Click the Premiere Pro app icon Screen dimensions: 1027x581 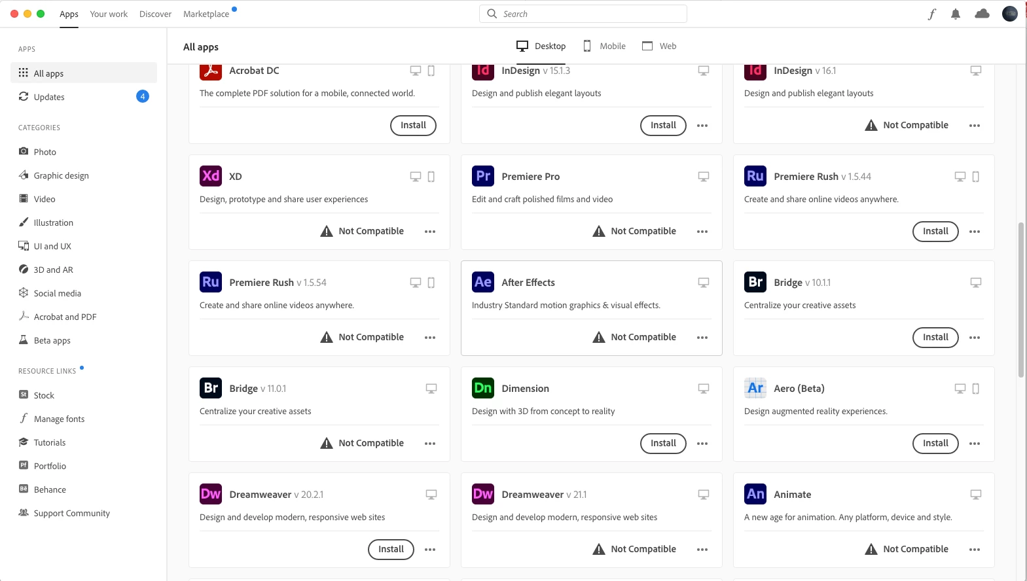[483, 176]
